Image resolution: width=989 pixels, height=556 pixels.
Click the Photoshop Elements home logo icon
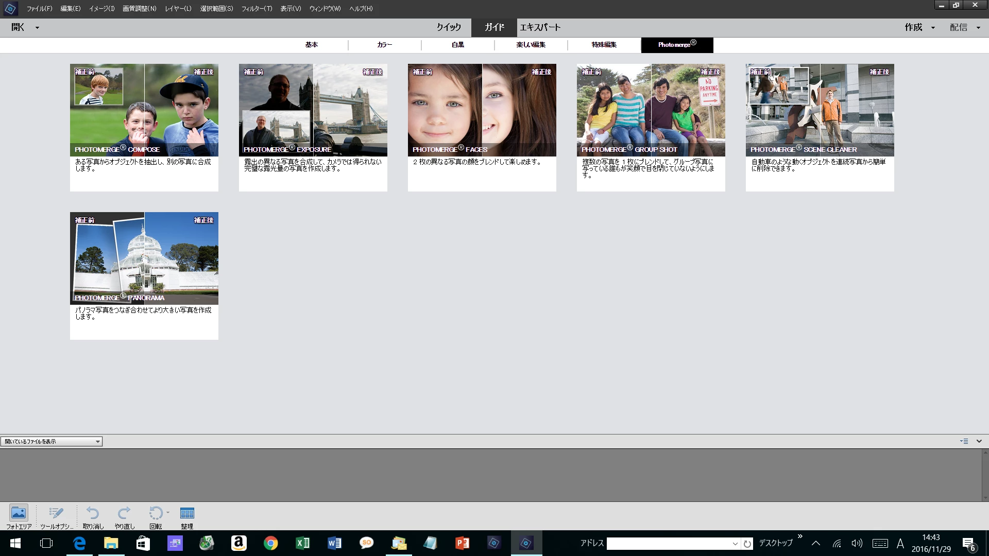click(x=10, y=9)
